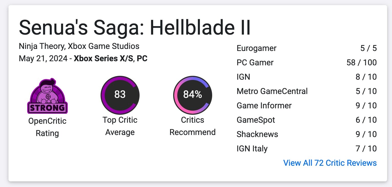Open the Game Informer review
392x187 pixels.
pyautogui.click(x=264, y=106)
